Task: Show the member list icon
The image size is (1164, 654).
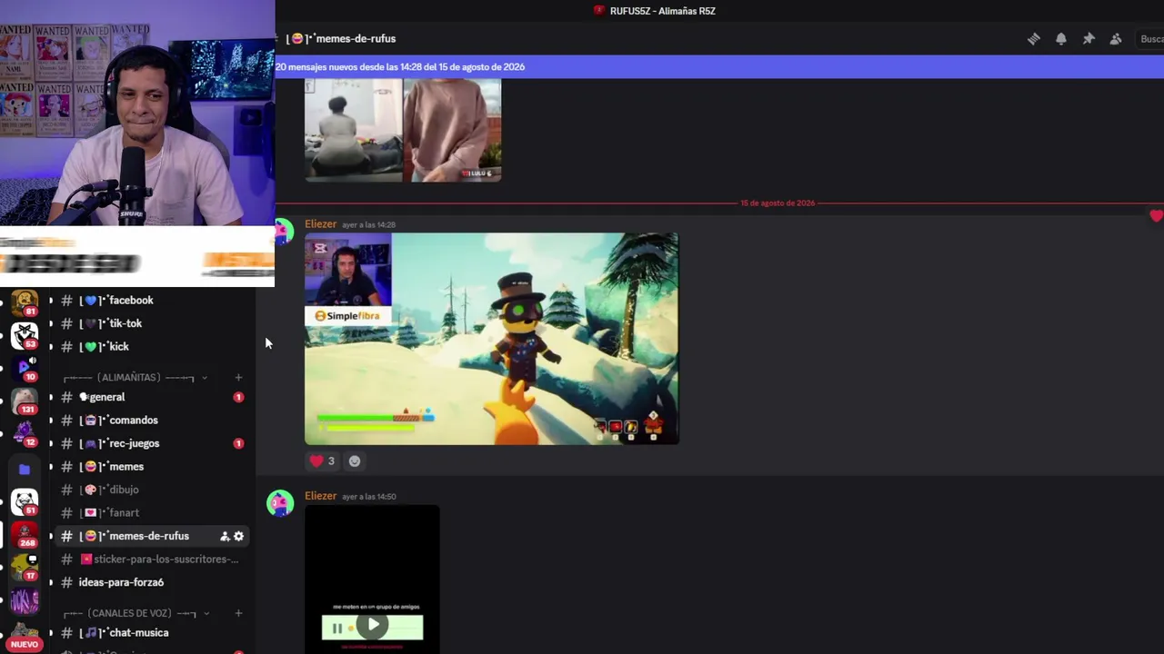Action: coord(1116,39)
